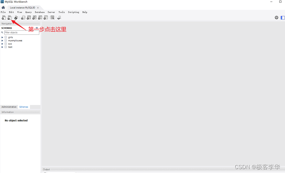
Task: Close the Local instance MySQL80 tab
Action: click(x=38, y=8)
